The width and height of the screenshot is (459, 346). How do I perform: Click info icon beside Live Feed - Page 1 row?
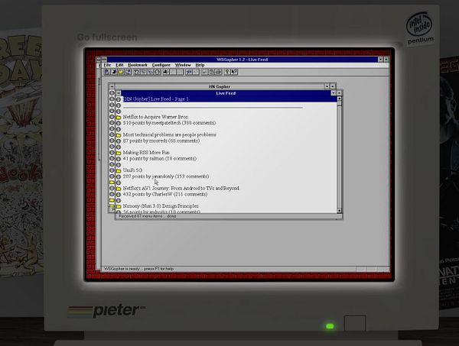pos(119,99)
